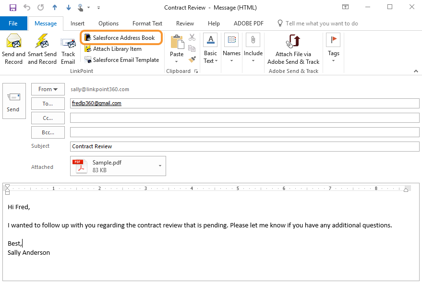
Task: Expand the Tags group
Action: (334, 48)
